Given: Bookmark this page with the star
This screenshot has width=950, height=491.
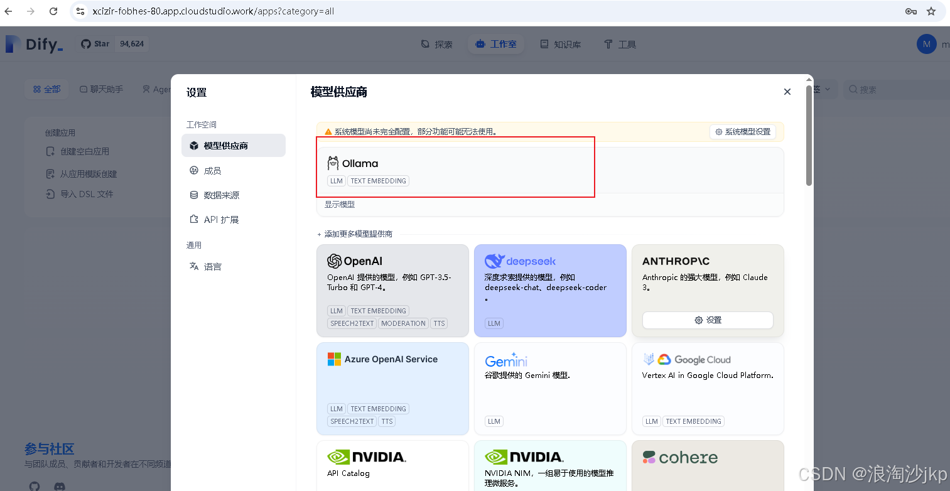Looking at the screenshot, I should (x=931, y=11).
